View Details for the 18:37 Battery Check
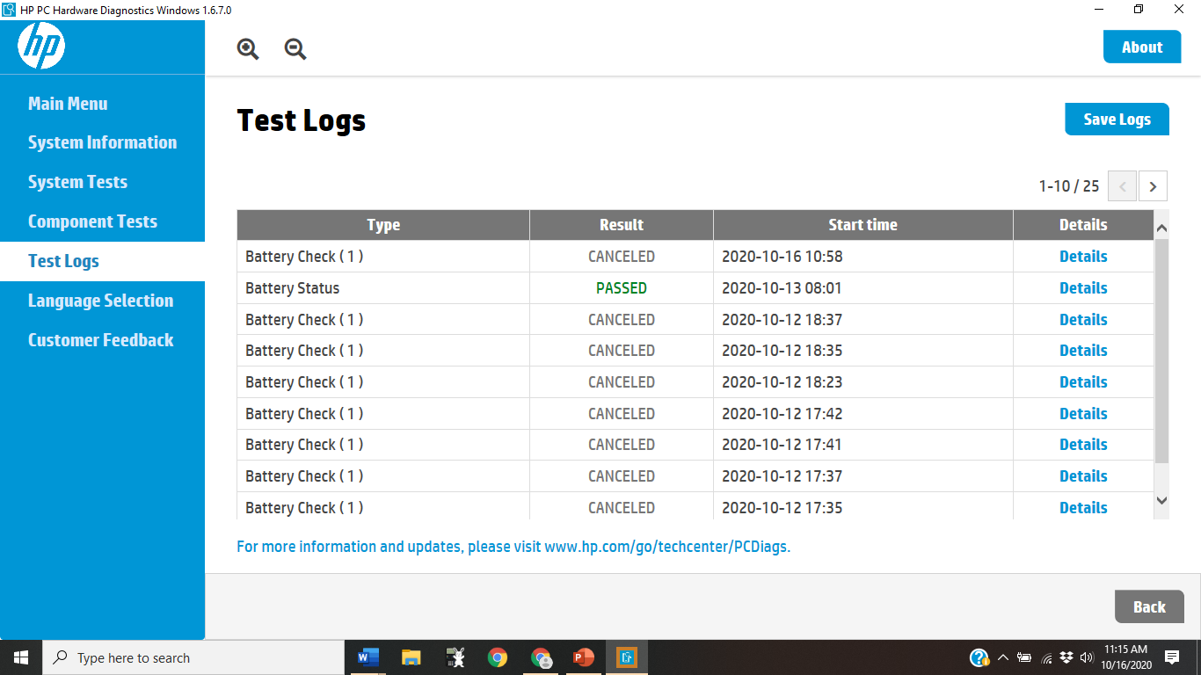The width and height of the screenshot is (1201, 675). (1083, 320)
